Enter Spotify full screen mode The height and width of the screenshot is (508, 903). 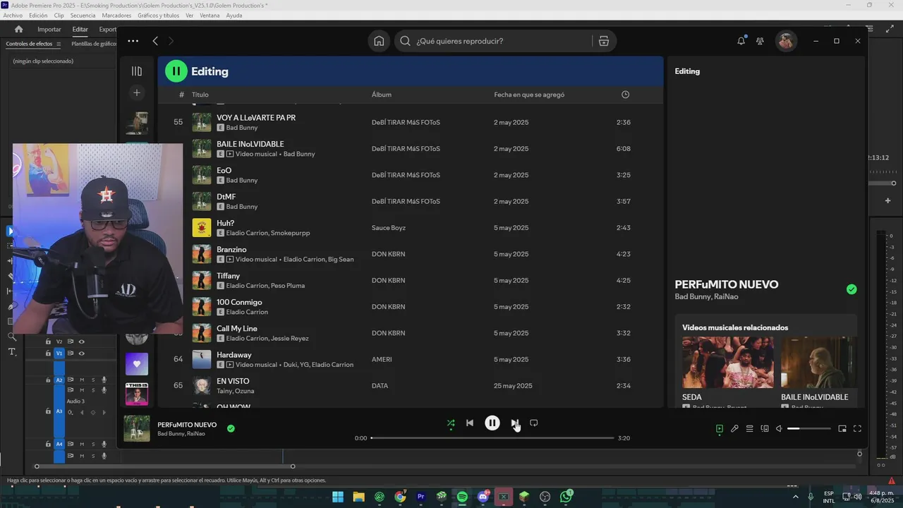[x=857, y=428]
